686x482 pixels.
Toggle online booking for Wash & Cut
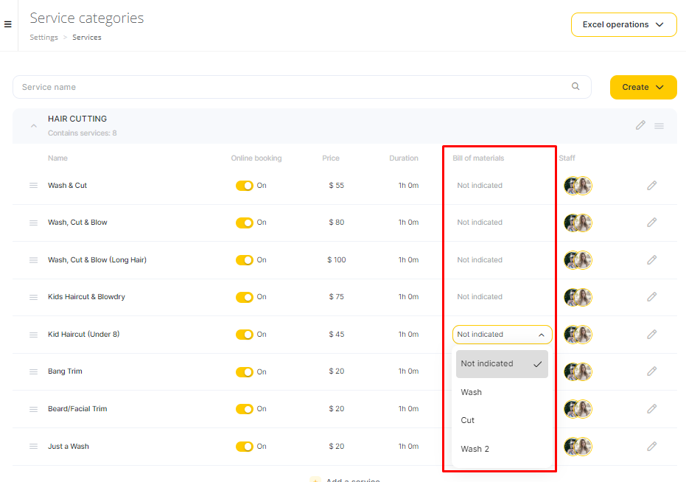(244, 186)
